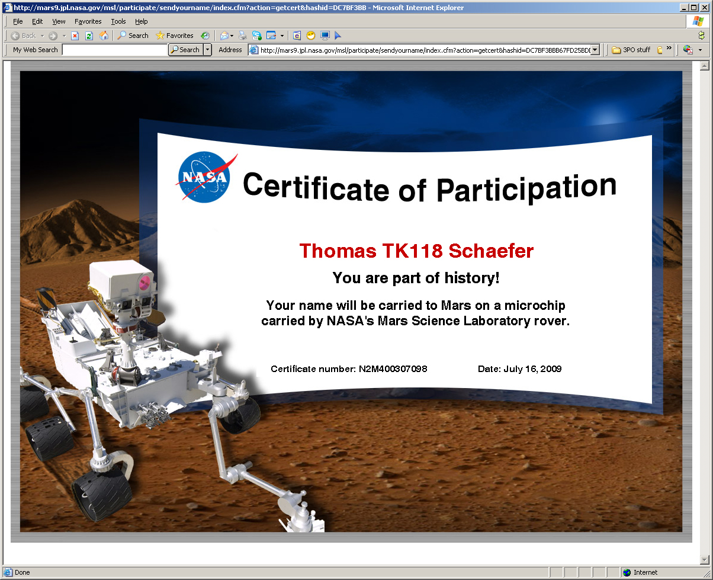Open the Forward button history dropdown arrow
The width and height of the screenshot is (713, 580).
64,36
